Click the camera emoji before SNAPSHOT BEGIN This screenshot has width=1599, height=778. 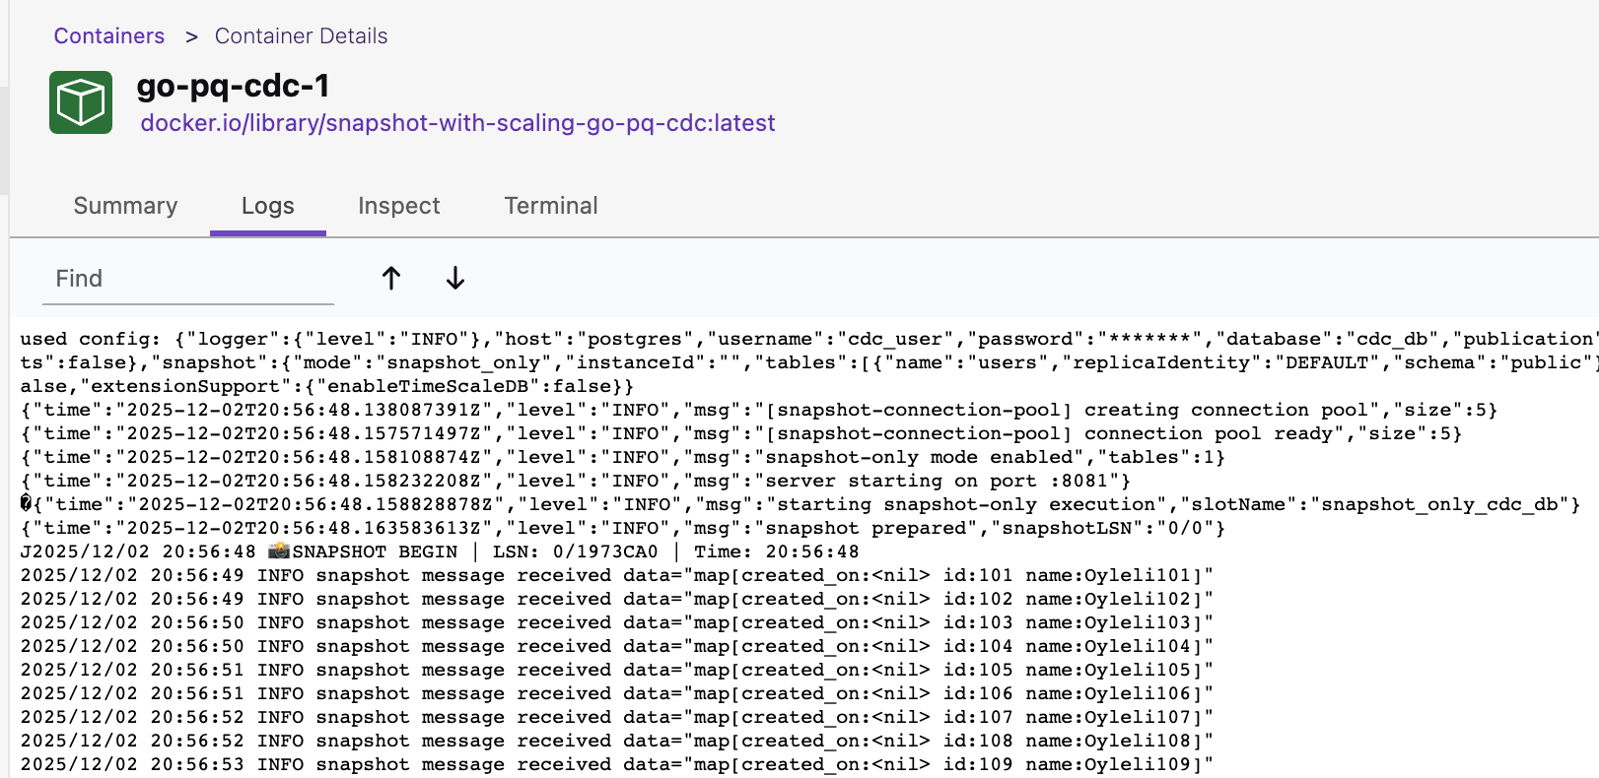click(x=279, y=551)
